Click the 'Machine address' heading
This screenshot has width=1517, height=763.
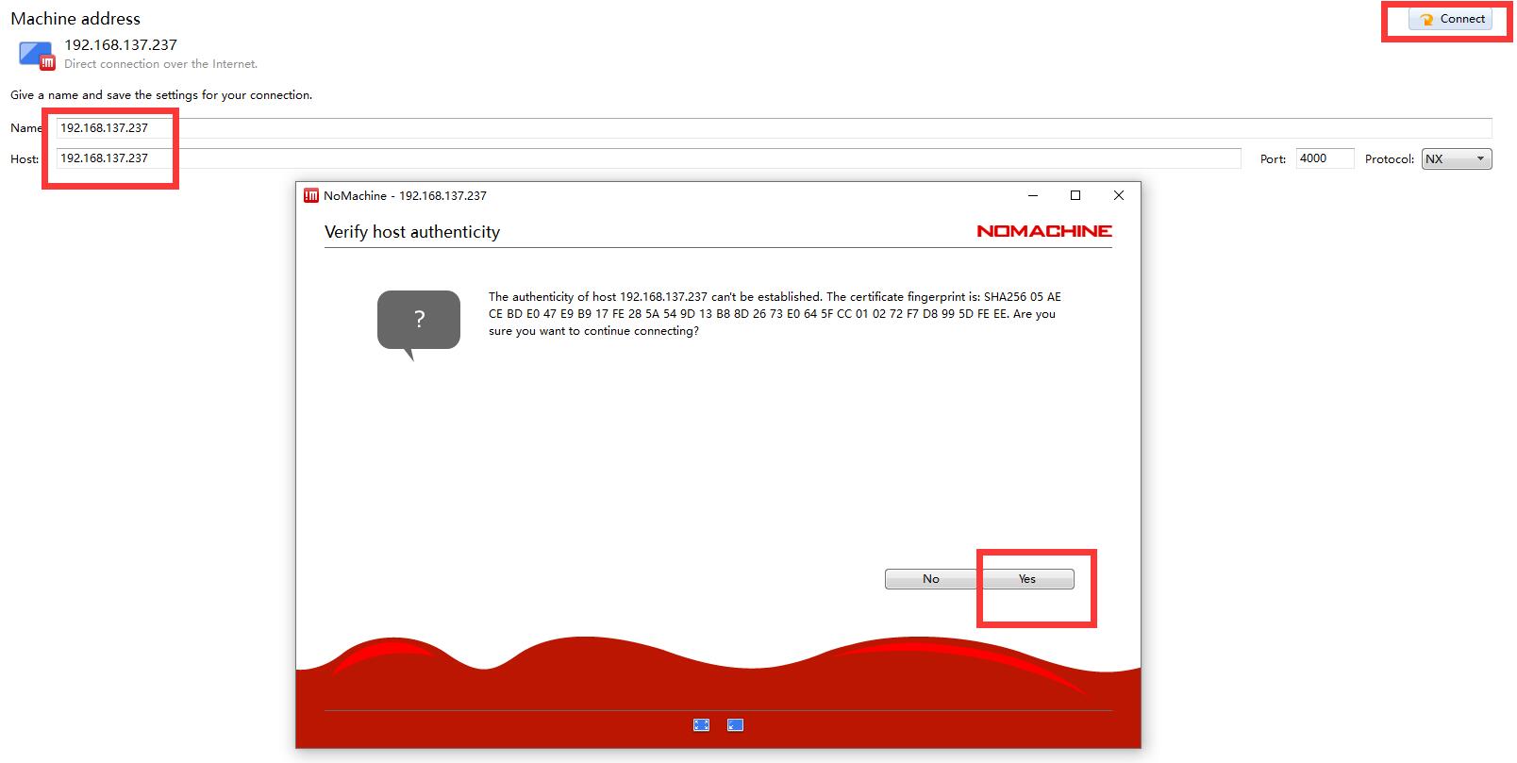point(75,19)
